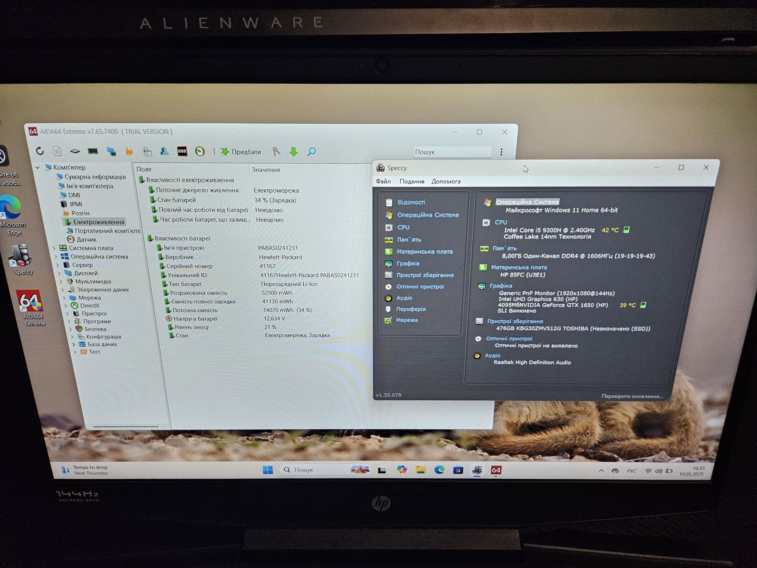Expand the Дисплей tree node
The image size is (757, 568).
pyautogui.click(x=59, y=273)
